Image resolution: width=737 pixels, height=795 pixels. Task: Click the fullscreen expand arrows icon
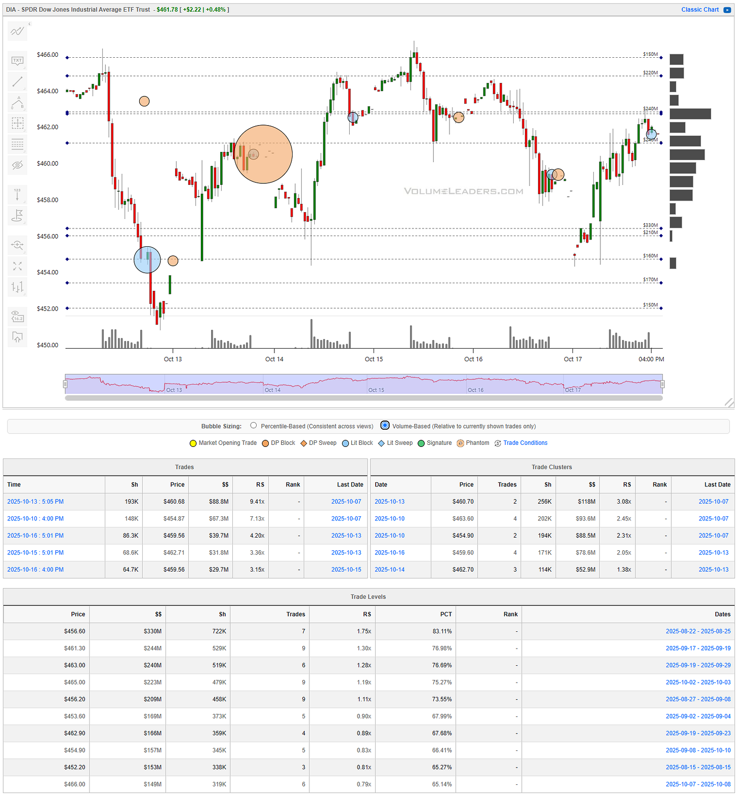[17, 266]
